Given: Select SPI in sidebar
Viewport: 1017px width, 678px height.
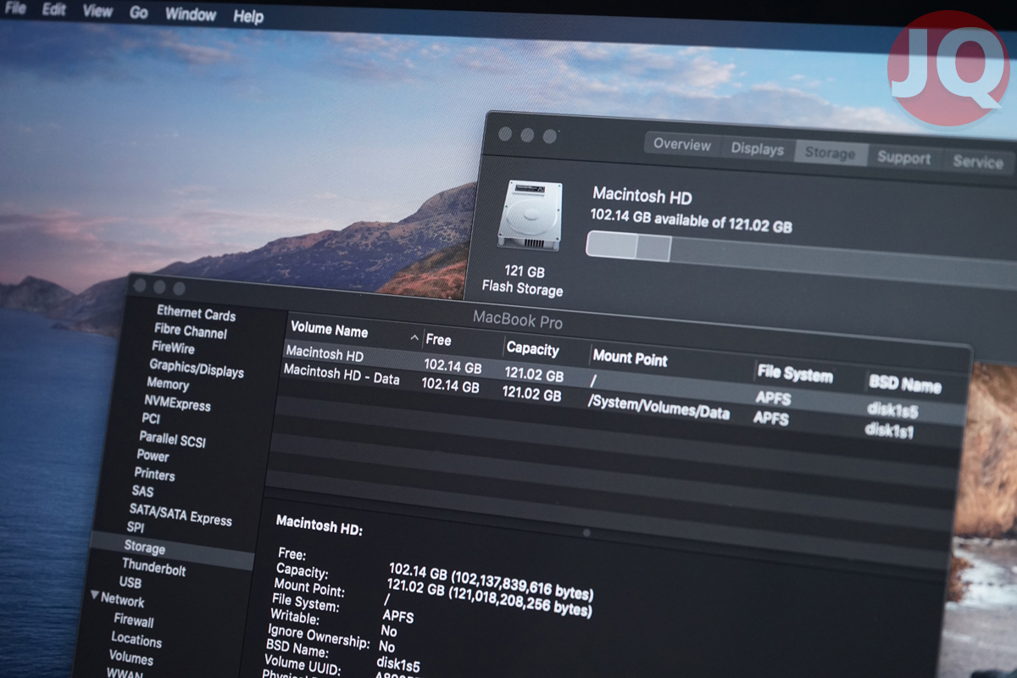Looking at the screenshot, I should click(135, 527).
